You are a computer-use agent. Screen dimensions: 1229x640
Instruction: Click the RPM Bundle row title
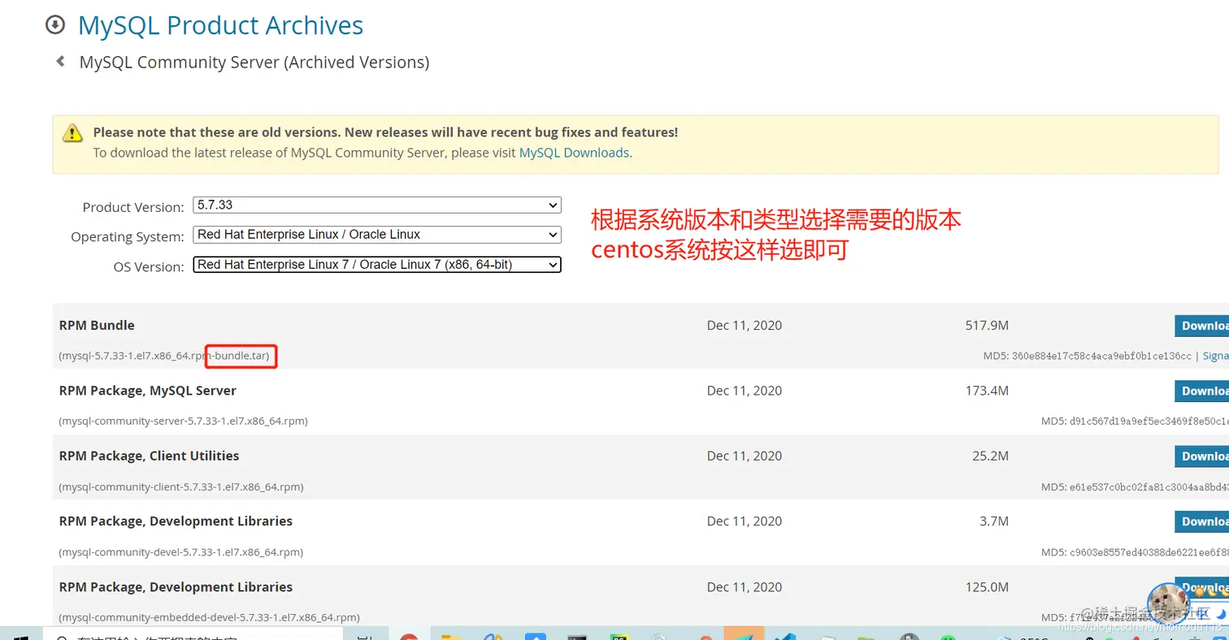[97, 325]
